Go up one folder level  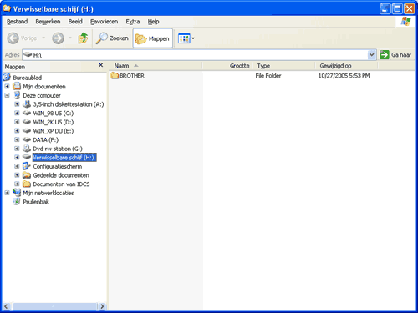pos(83,38)
